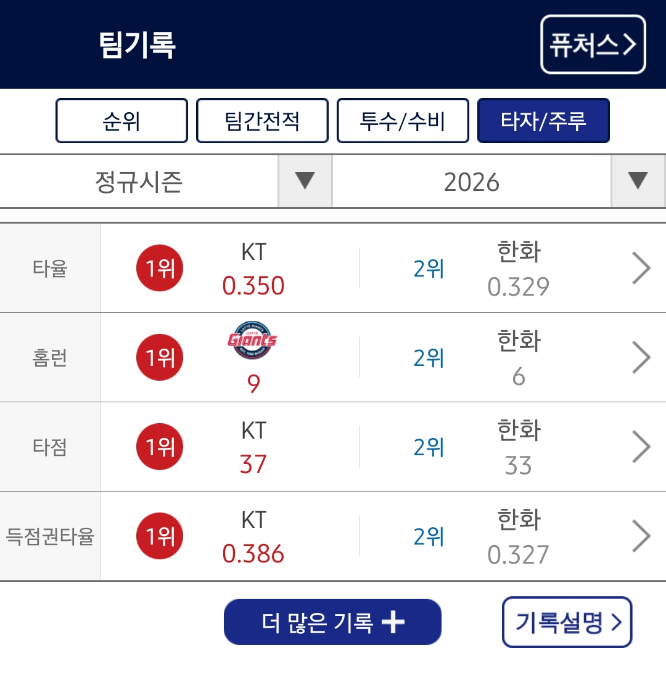Click the 1위 badge in 득점권타율 row
The width and height of the screenshot is (666, 693).
(x=160, y=536)
